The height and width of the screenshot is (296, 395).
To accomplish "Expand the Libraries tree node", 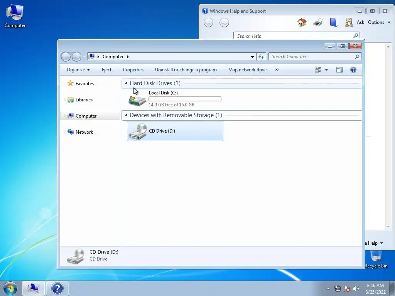I will [65, 100].
